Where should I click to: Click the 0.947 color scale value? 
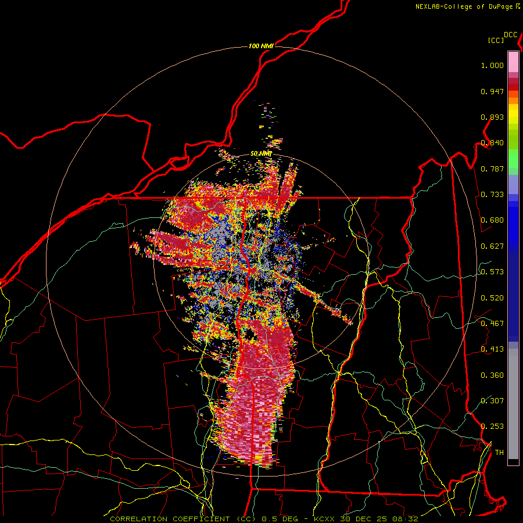492,91
